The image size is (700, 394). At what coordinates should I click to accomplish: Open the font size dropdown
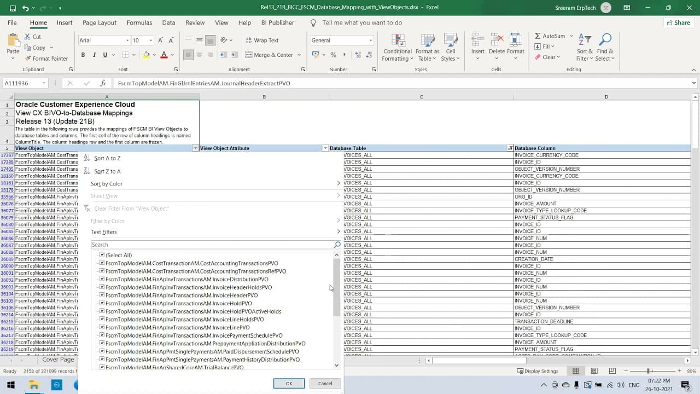(151, 40)
